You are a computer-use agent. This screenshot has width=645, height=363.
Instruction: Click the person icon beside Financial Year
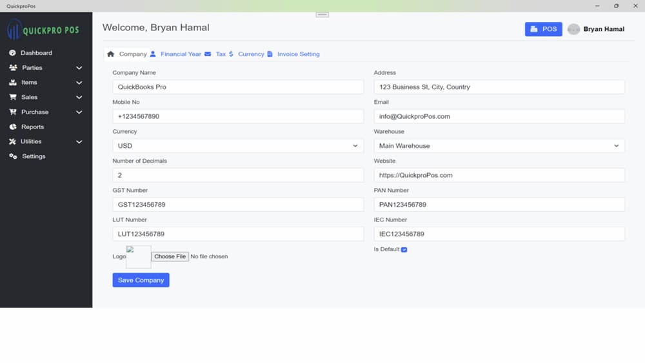tap(153, 54)
